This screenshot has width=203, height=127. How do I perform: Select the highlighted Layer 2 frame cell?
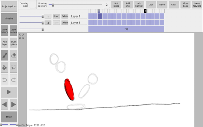tap(100, 16)
